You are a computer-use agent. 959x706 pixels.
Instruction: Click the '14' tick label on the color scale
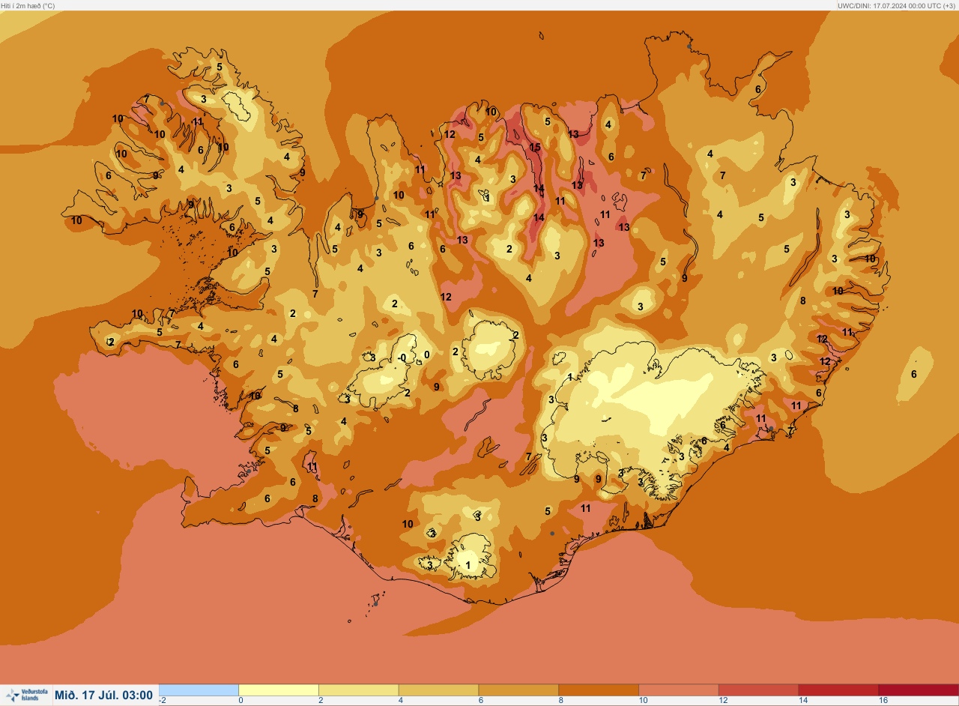point(802,701)
